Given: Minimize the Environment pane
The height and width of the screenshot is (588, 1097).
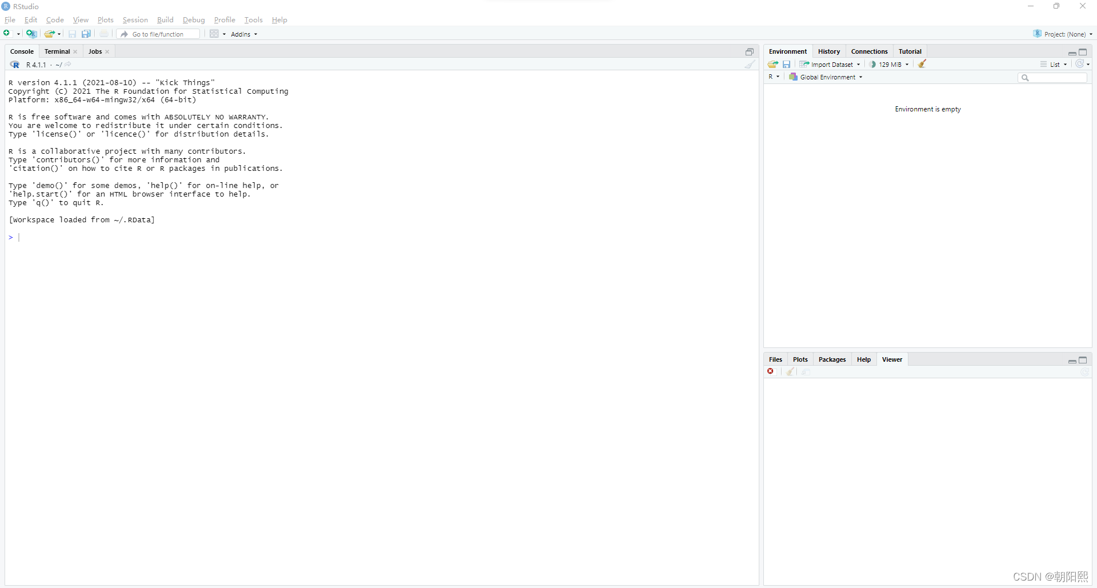Looking at the screenshot, I should click(1072, 53).
